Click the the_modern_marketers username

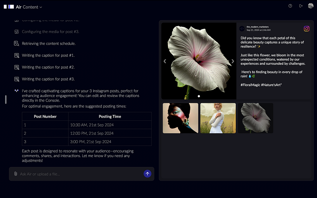click(x=258, y=27)
